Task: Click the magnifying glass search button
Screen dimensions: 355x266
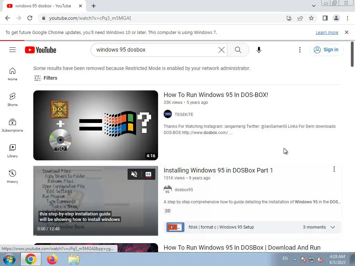Action: 238,50
